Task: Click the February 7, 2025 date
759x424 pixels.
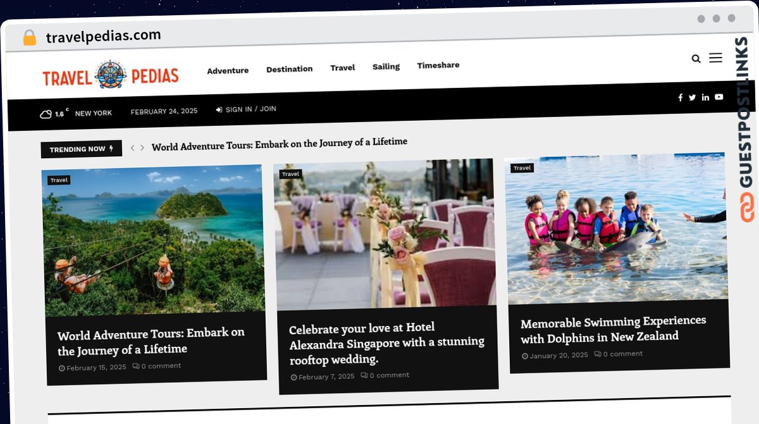Action: (323, 377)
